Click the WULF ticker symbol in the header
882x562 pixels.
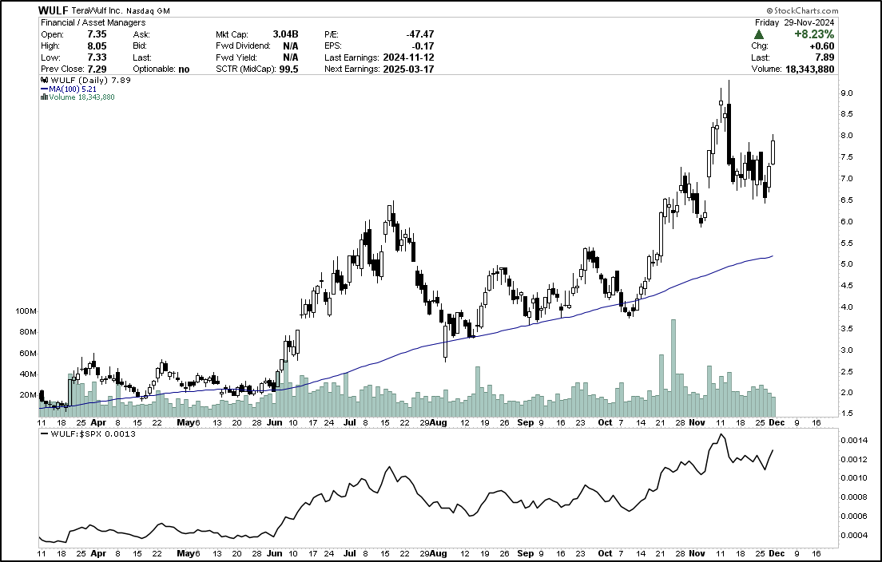pos(54,10)
